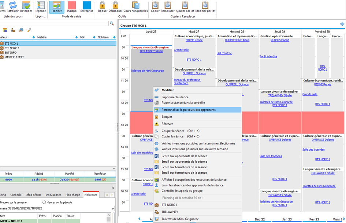Open Cours non planifiés tool
The width and height of the screenshot is (346, 223).
point(135,5)
